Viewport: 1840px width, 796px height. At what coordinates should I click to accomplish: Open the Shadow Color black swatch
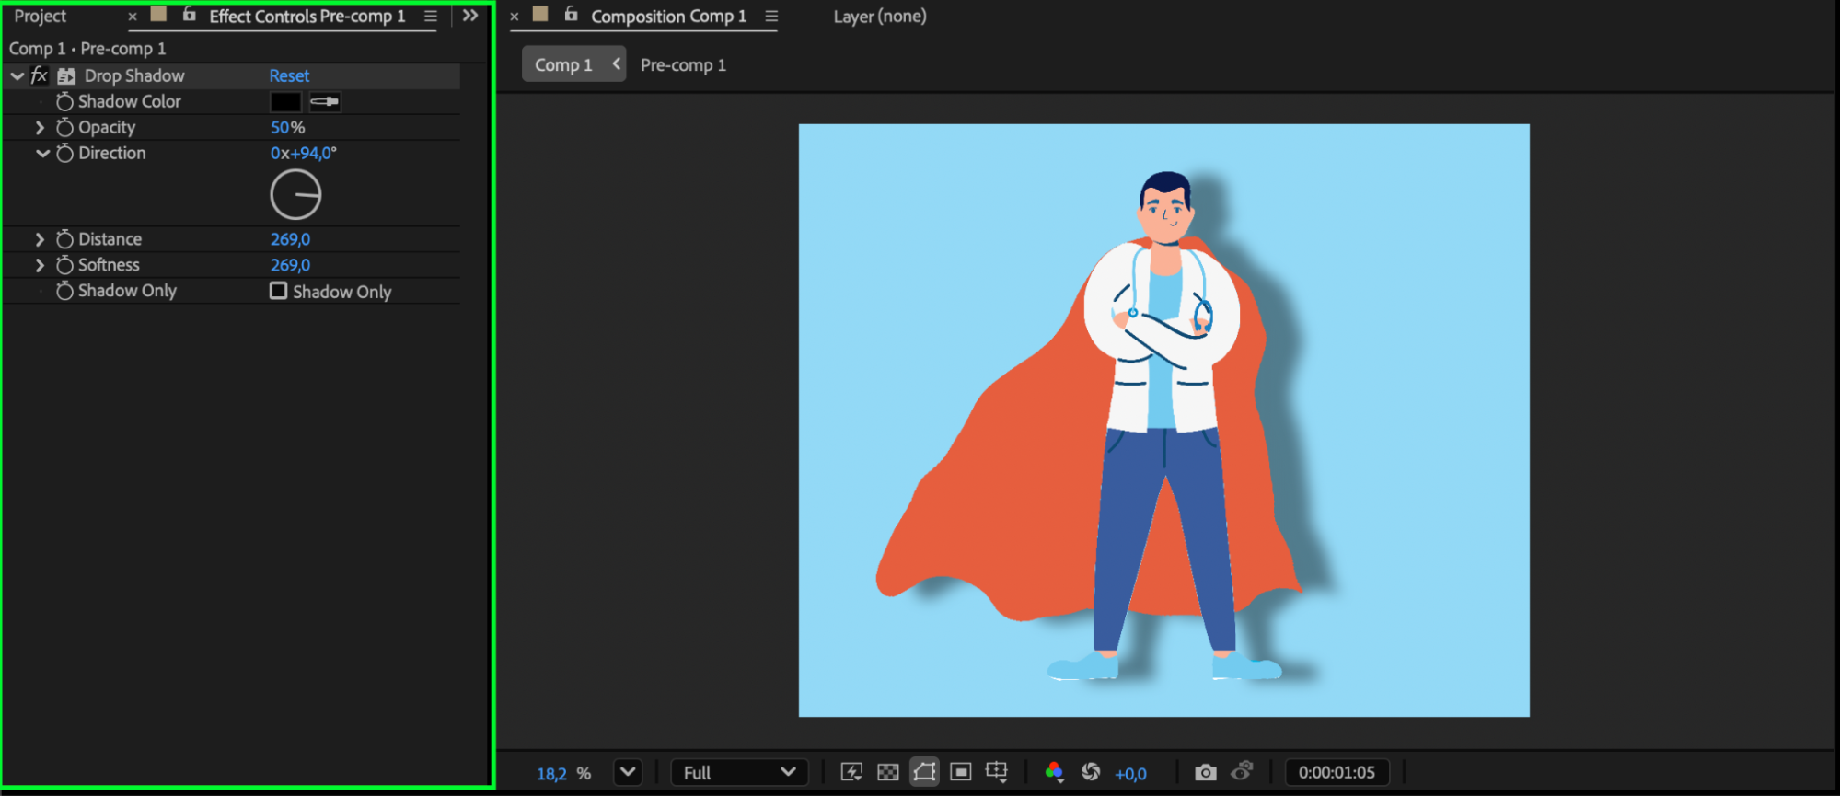[285, 101]
